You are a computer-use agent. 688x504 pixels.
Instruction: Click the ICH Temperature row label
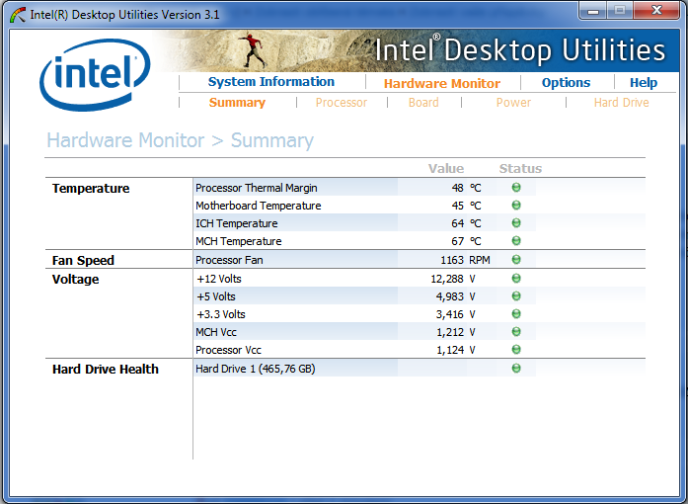(237, 223)
